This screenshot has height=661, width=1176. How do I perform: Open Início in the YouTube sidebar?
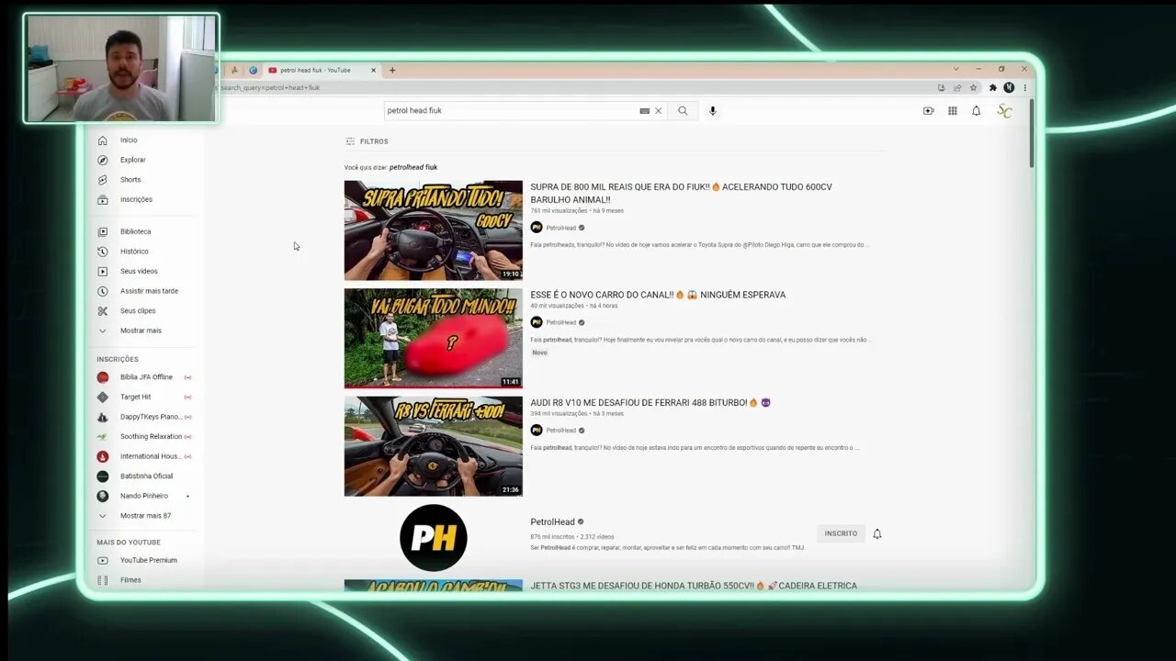coord(129,140)
